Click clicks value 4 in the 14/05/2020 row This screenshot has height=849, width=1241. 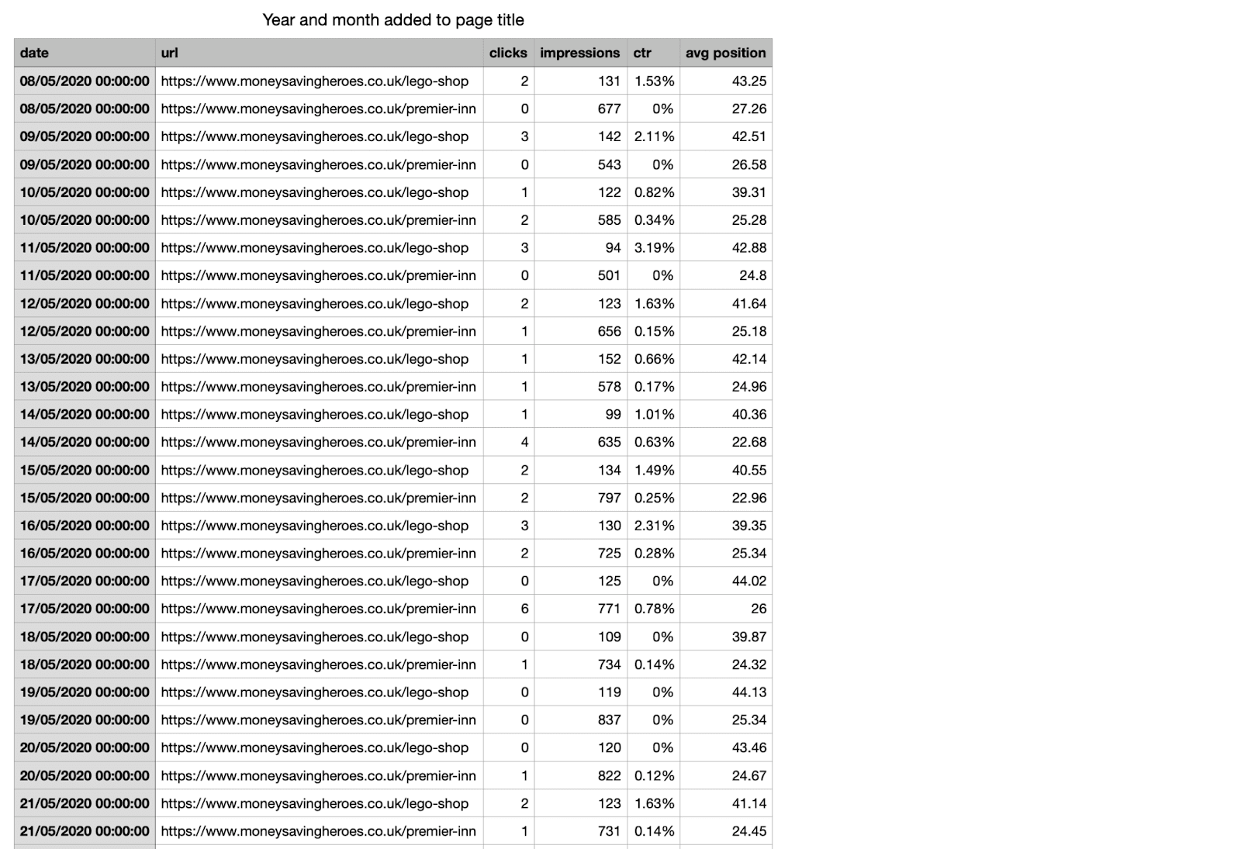pyautogui.click(x=524, y=442)
